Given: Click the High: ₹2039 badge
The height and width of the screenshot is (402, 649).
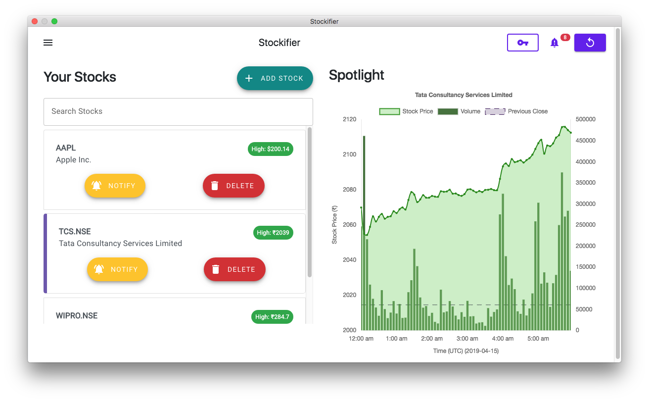Looking at the screenshot, I should click(x=273, y=233).
